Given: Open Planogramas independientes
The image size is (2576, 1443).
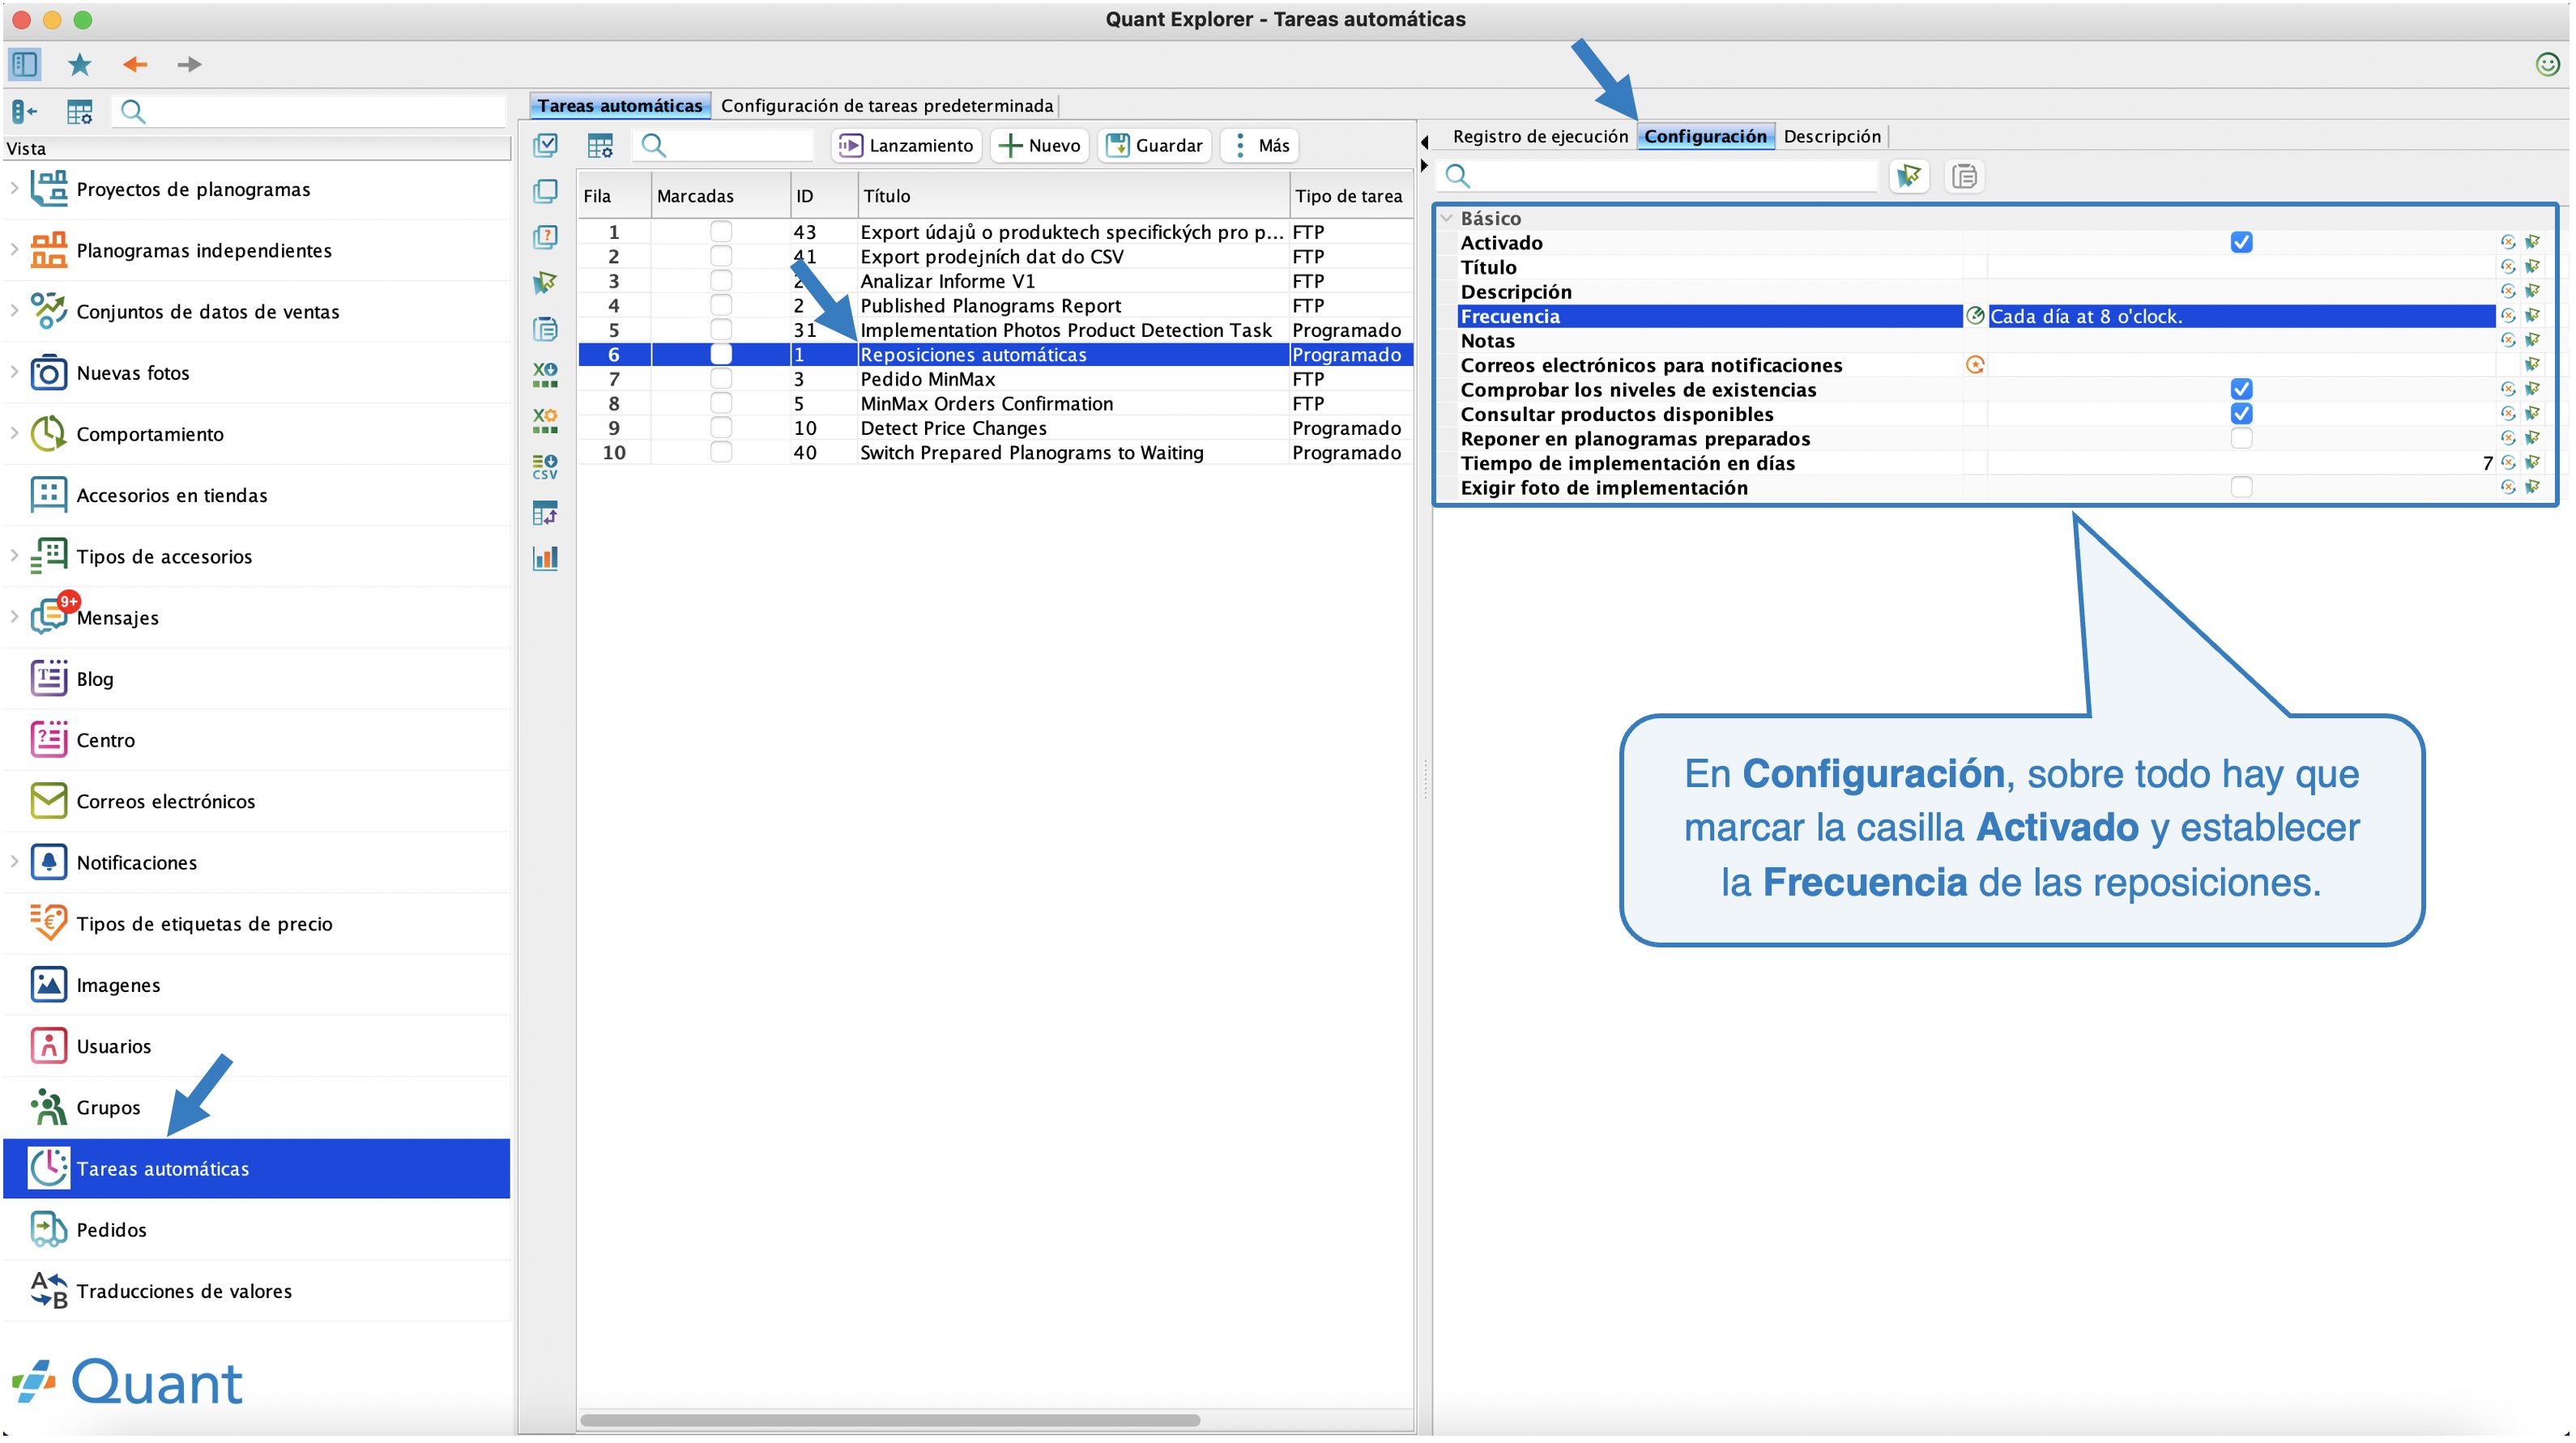Looking at the screenshot, I should [204, 250].
